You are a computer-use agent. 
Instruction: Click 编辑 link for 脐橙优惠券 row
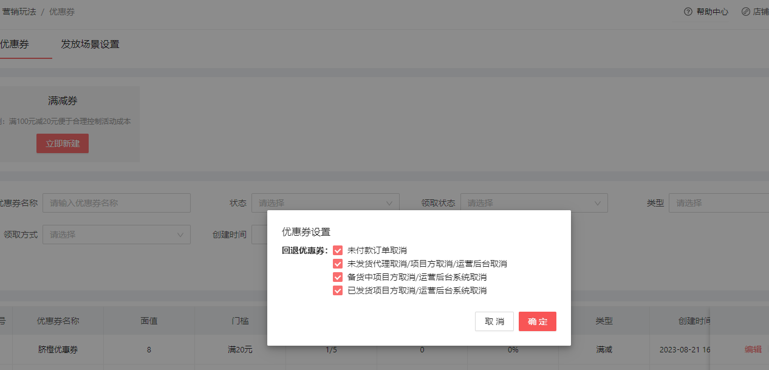point(753,349)
